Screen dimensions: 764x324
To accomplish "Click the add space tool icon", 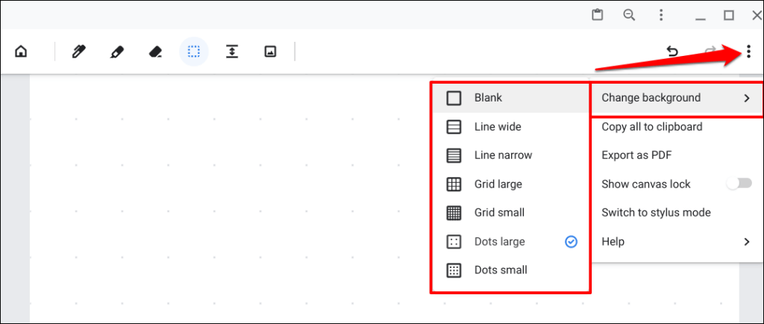I will (x=232, y=52).
